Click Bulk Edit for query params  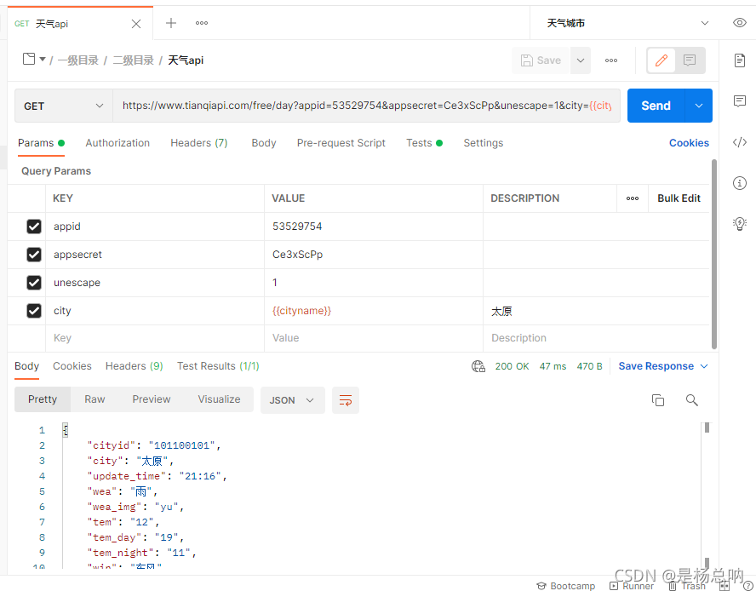click(679, 198)
